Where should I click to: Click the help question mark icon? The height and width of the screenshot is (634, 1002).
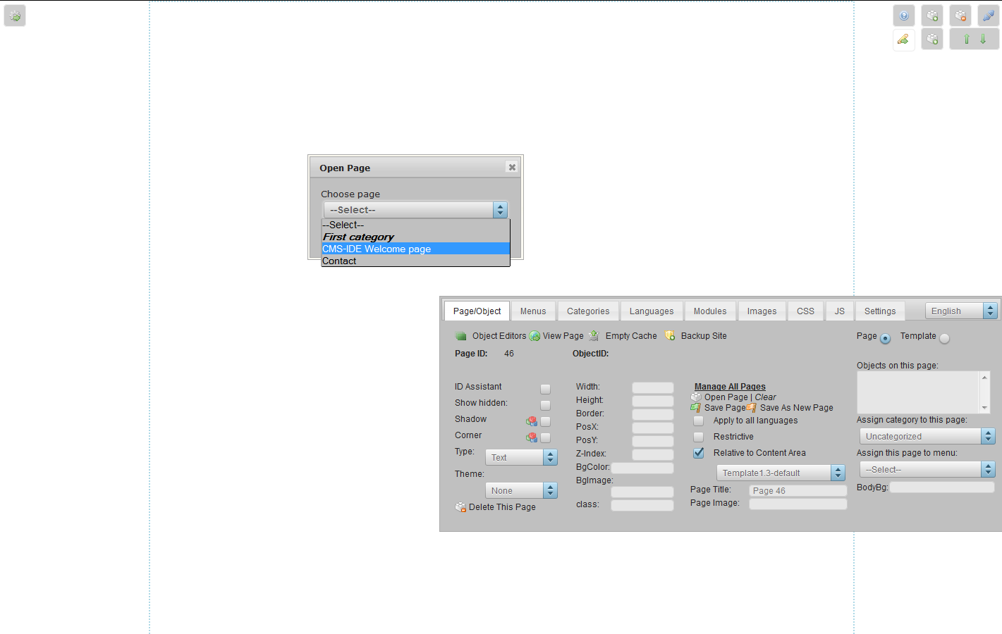tap(903, 15)
